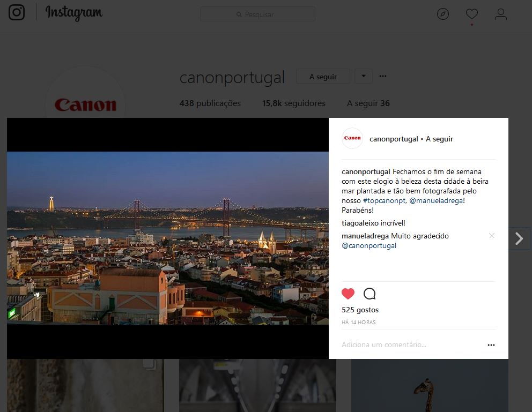
Task: Click the Instagram camera logo icon
Action: [17, 12]
